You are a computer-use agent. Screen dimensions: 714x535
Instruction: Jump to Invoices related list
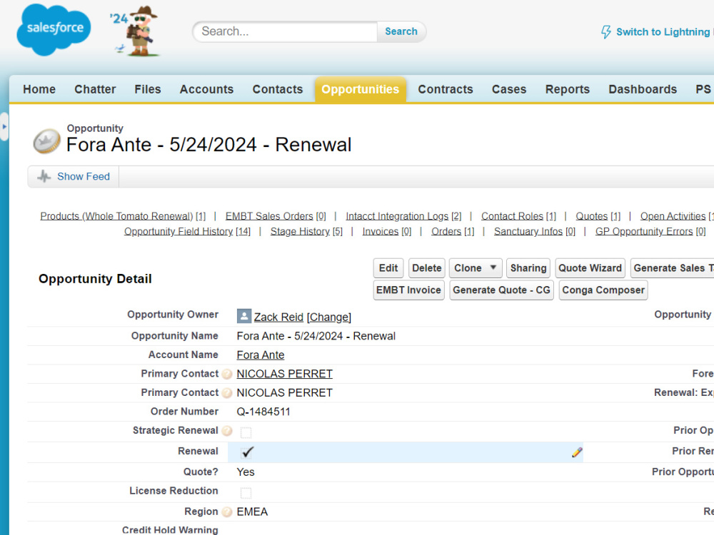pyautogui.click(x=386, y=231)
